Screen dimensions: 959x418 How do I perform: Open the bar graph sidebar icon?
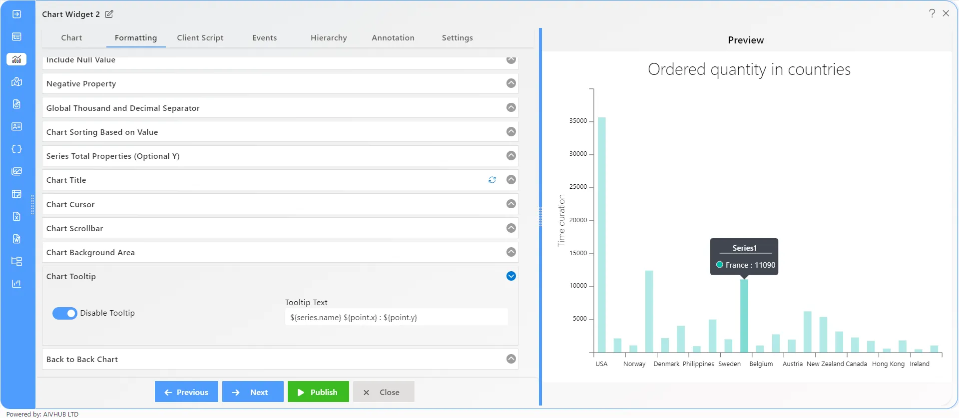tap(16, 284)
